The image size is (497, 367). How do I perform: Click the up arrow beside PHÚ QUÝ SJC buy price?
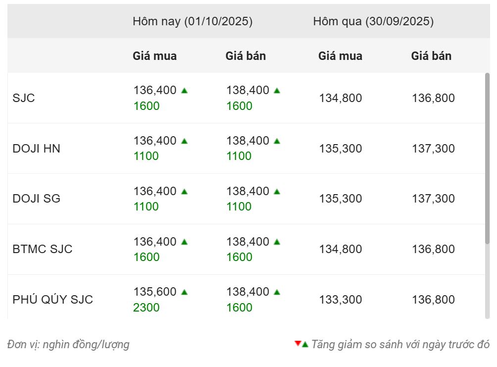coord(184,292)
